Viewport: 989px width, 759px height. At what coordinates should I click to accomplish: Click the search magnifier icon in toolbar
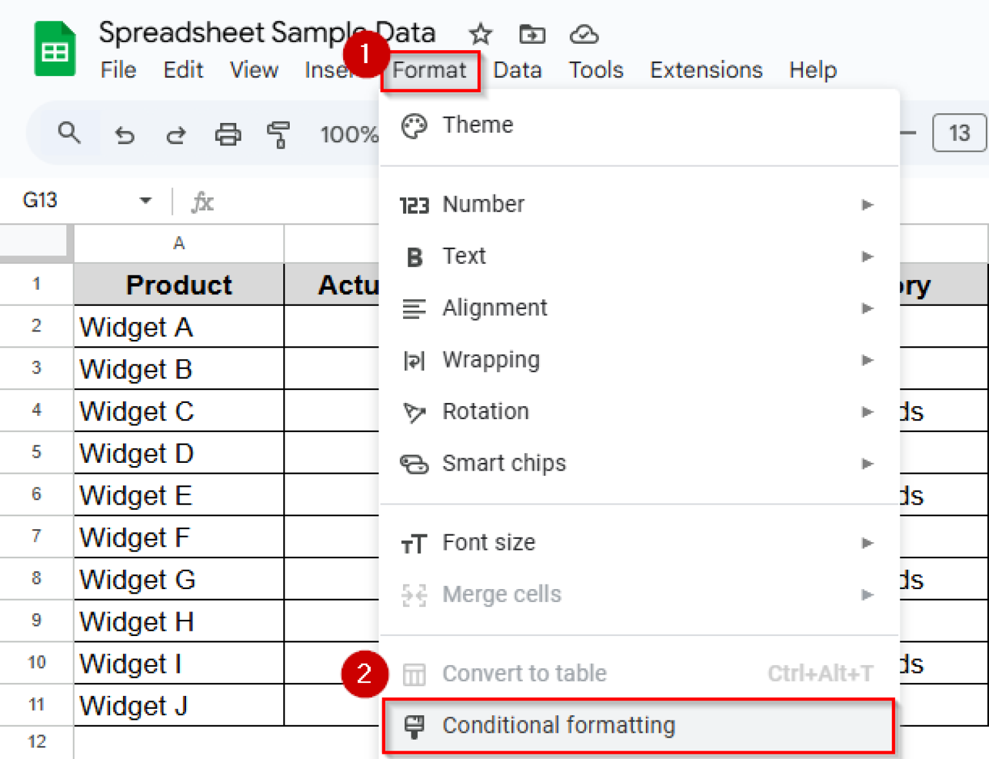coord(69,133)
